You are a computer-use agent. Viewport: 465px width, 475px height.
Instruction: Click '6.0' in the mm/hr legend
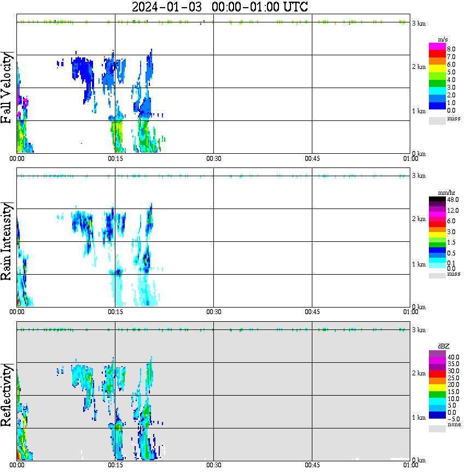(451, 221)
